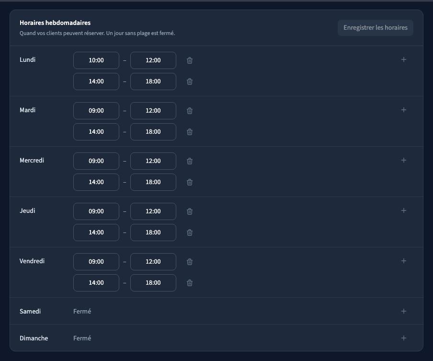The height and width of the screenshot is (361, 433).
Task: Click the Fermé label for Samedi
Action: (x=82, y=311)
